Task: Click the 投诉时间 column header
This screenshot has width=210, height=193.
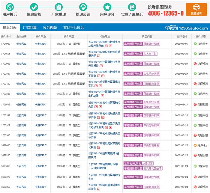Action: click(x=181, y=36)
